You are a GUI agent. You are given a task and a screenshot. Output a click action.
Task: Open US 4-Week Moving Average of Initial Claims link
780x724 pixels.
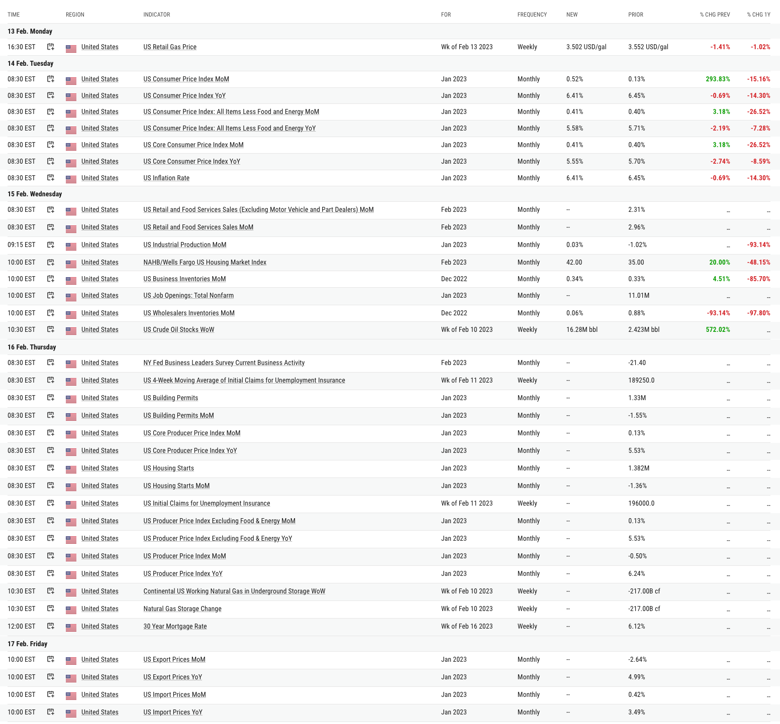click(x=244, y=380)
